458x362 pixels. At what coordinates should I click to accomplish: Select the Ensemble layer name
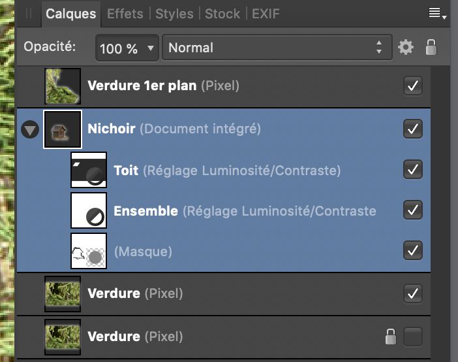coord(145,211)
